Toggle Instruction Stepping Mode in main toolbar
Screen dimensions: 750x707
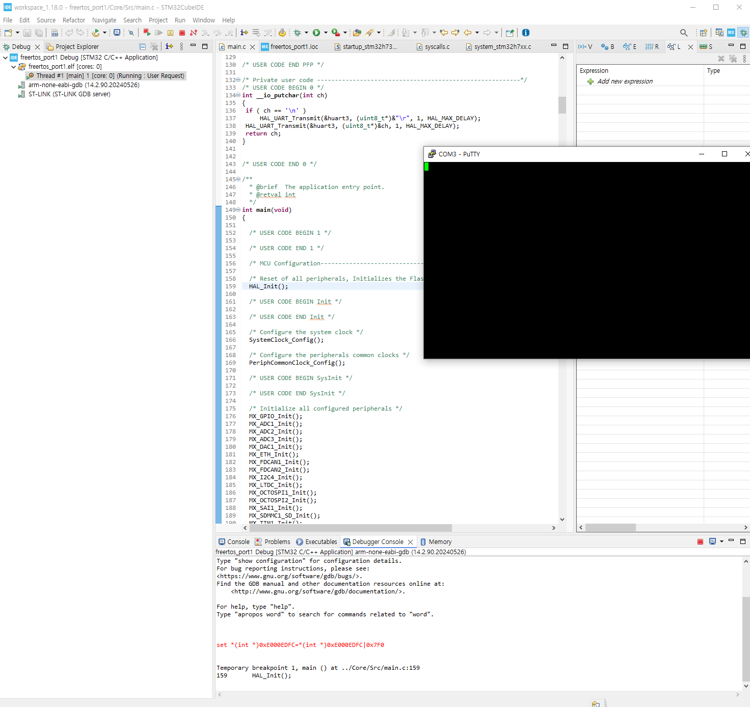[x=244, y=33]
